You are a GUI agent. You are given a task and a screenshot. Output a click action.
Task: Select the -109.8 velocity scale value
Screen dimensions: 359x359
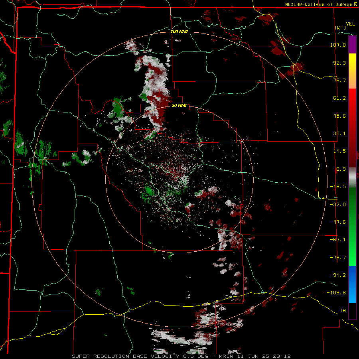coord(337,293)
